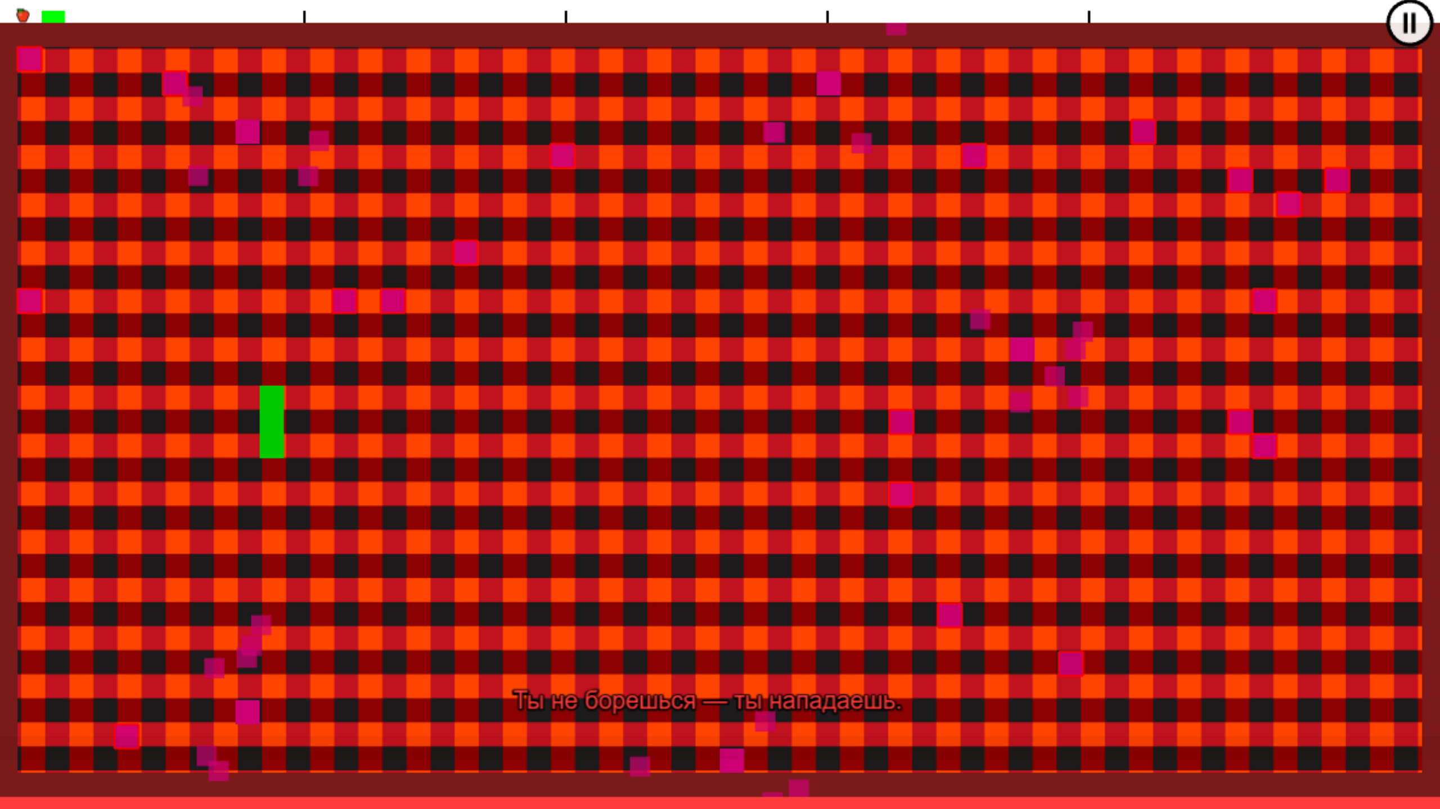The height and width of the screenshot is (809, 1440).
Task: Click the green progress bar segment
Action: 53,17
